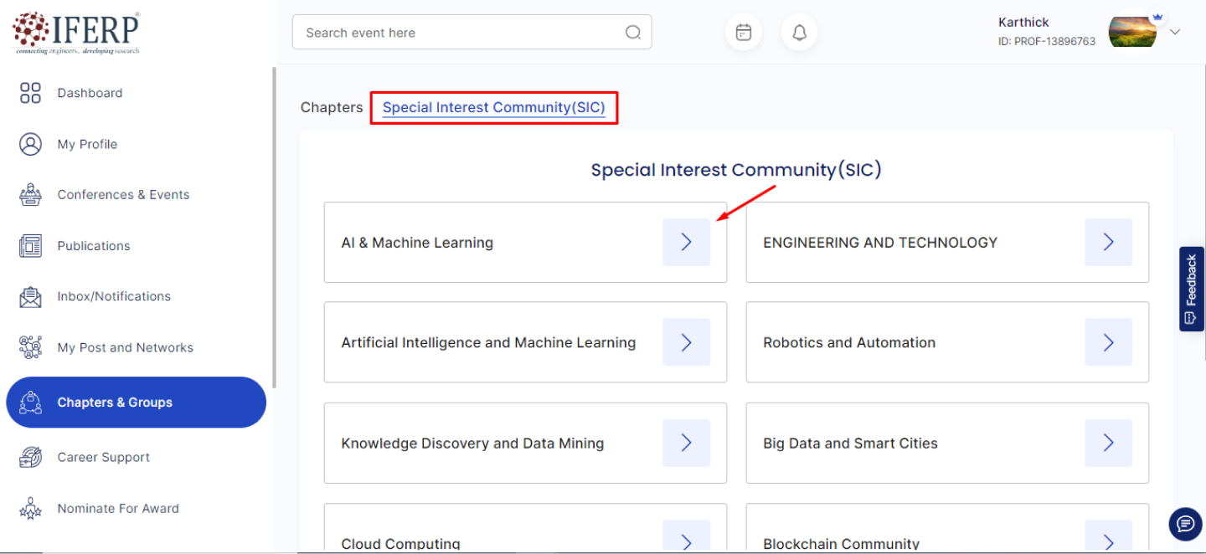Open Nominate For Award link
The image size is (1206, 554).
pos(118,508)
